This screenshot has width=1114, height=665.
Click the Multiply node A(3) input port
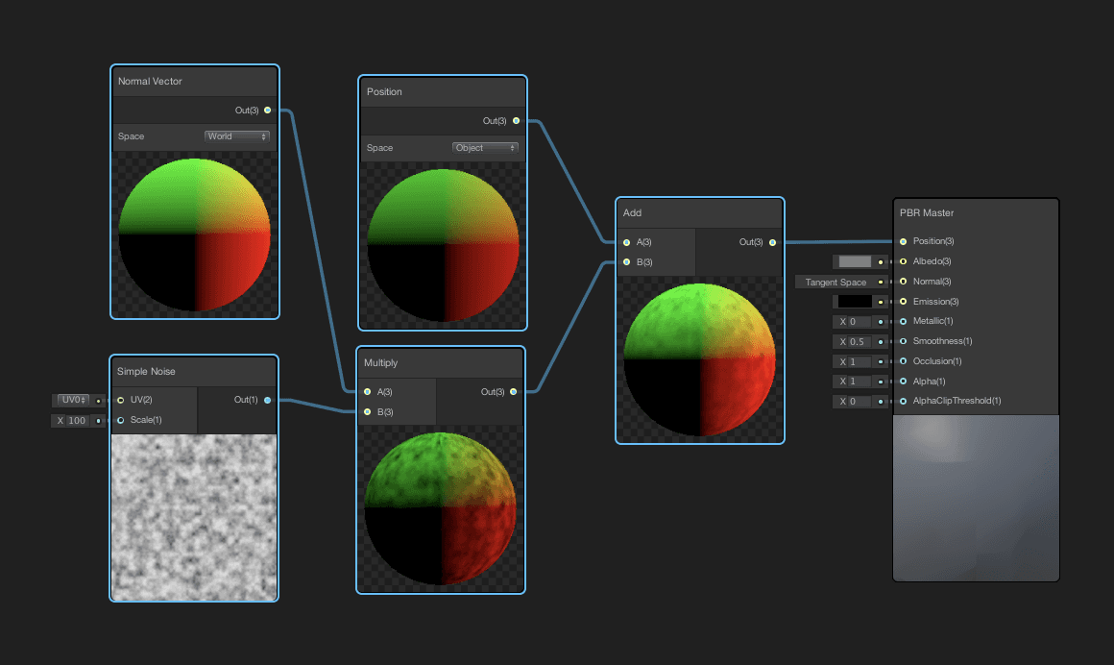[x=368, y=392]
